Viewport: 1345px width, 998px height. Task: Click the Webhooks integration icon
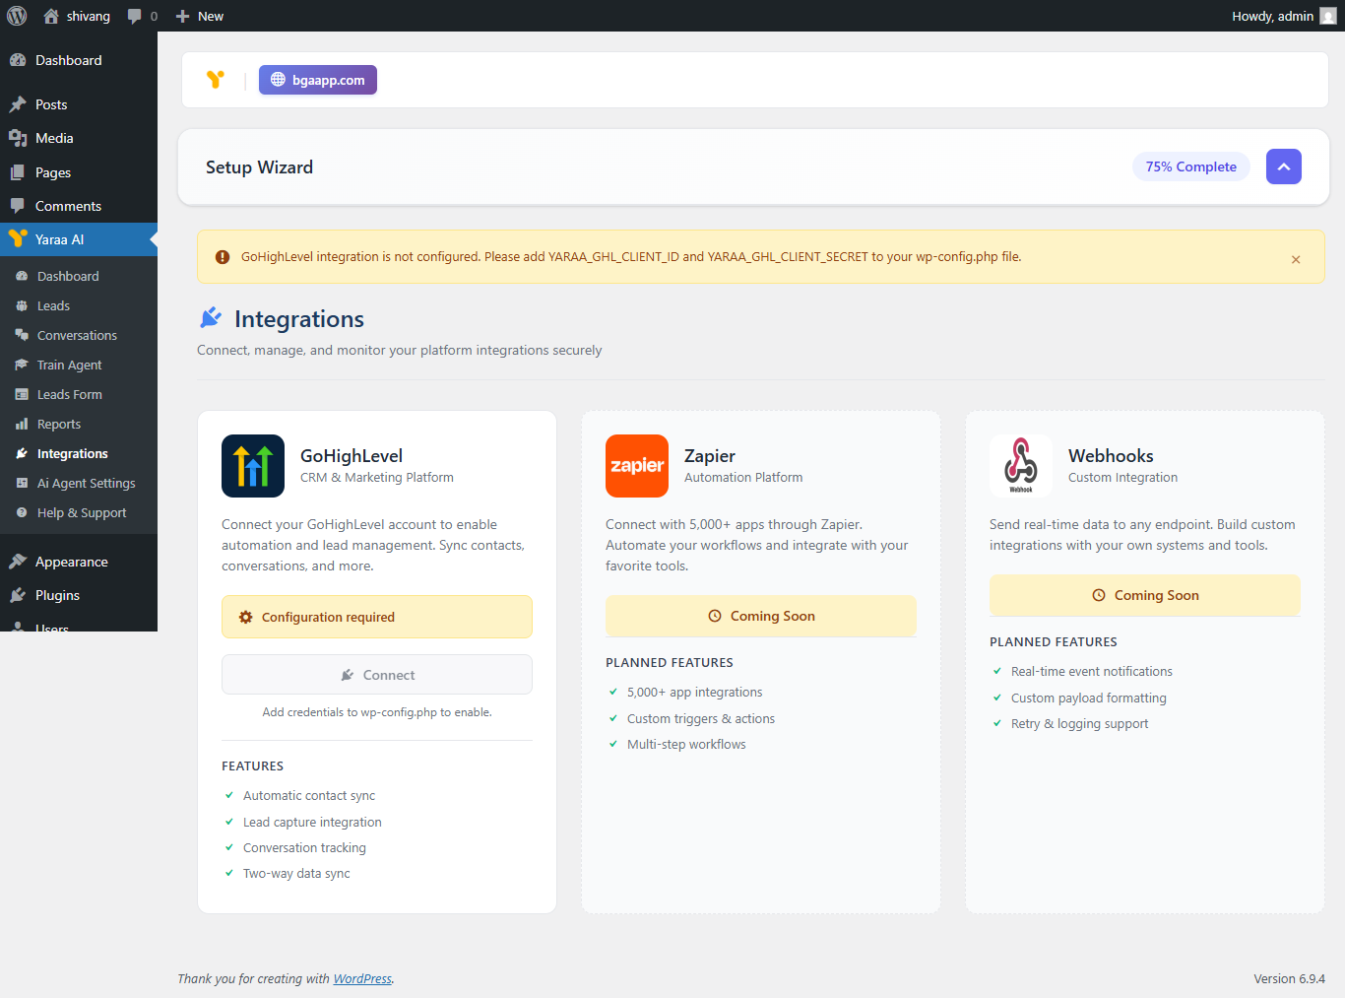[x=1021, y=466]
